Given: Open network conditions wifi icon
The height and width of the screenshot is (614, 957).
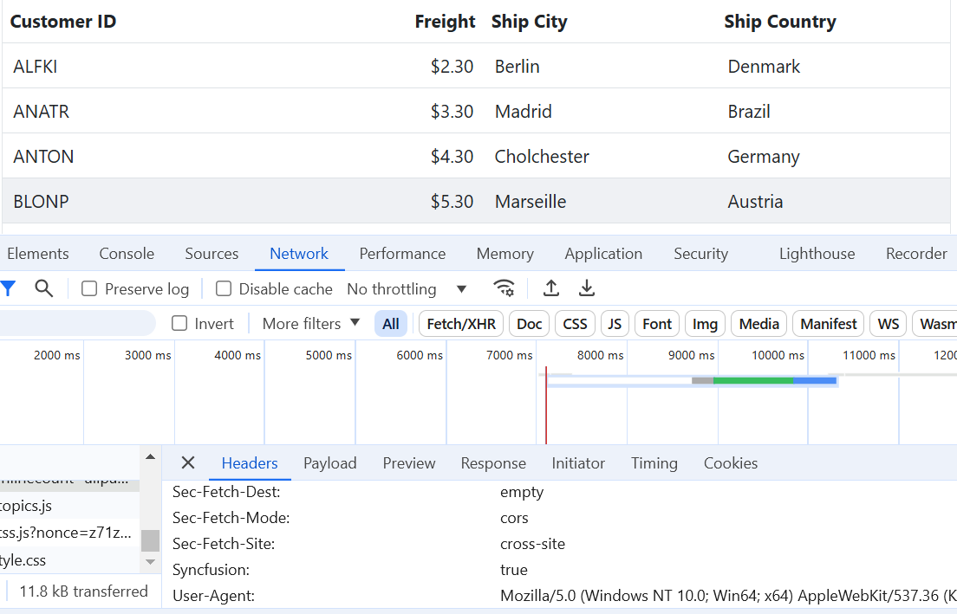Looking at the screenshot, I should pos(504,288).
